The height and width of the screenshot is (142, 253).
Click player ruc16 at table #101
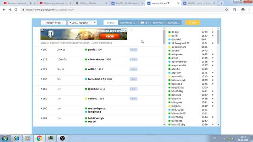(x=92, y=121)
